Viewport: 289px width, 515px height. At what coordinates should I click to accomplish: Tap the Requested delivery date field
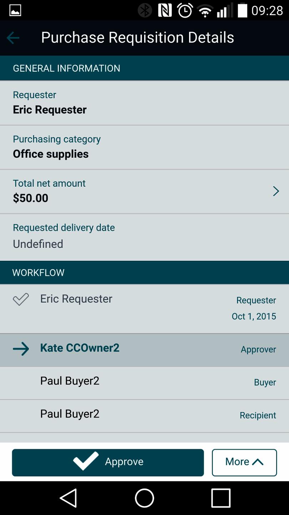[x=144, y=237]
